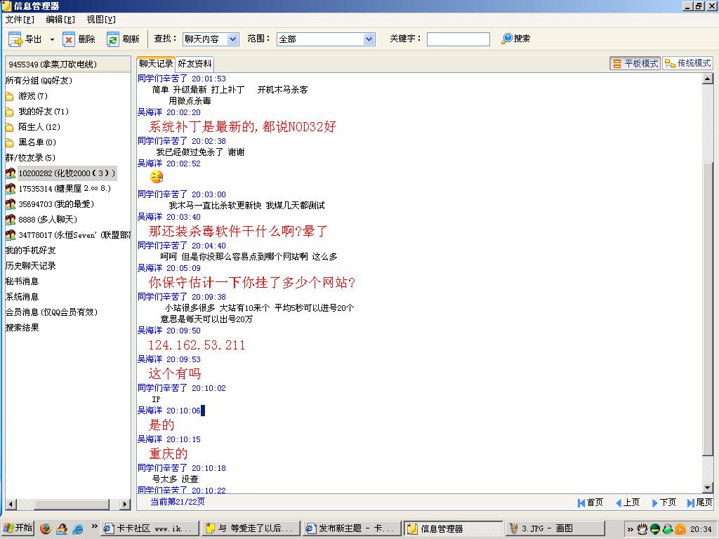
Task: Open the 视图 menu
Action: [101, 19]
